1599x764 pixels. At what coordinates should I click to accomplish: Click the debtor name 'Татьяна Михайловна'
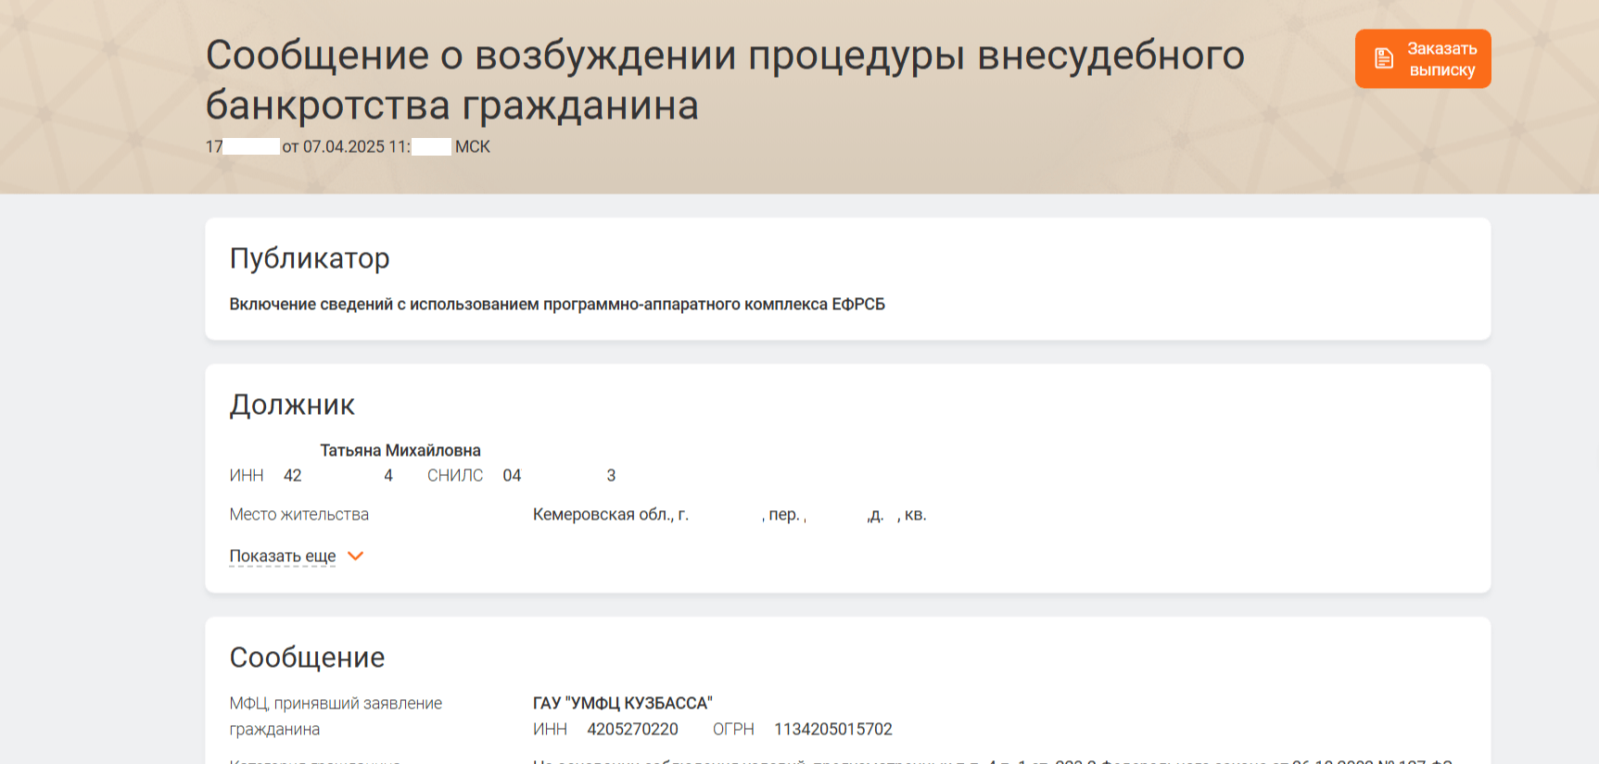(400, 450)
